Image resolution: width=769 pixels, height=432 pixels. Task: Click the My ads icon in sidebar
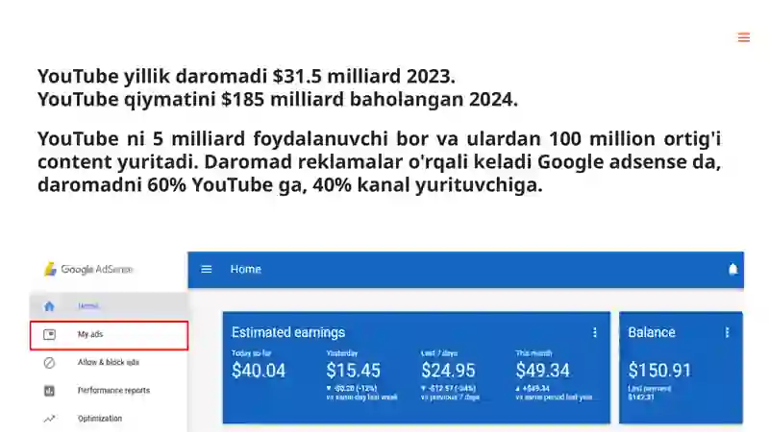[49, 334]
